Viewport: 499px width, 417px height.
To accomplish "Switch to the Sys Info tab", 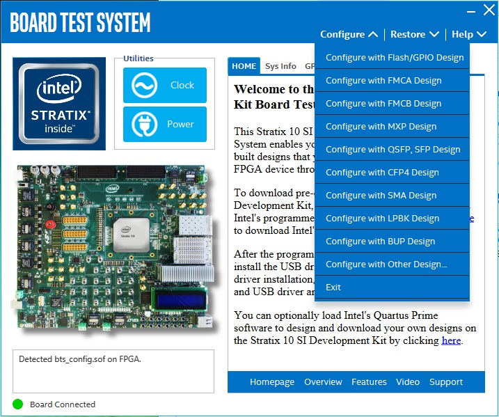I will (x=280, y=66).
